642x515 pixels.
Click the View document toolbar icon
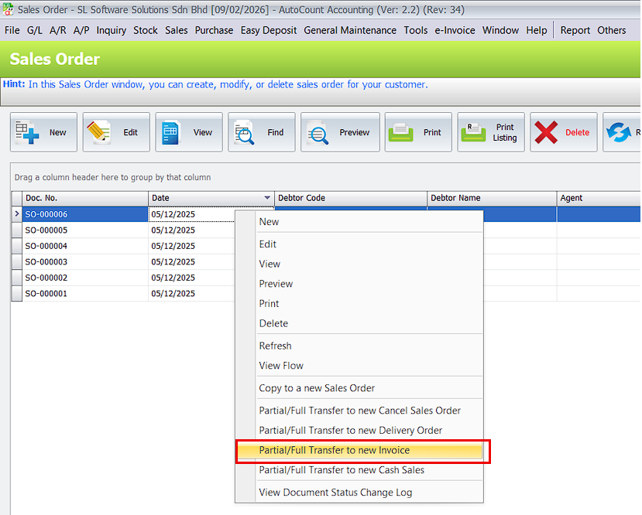(x=170, y=132)
